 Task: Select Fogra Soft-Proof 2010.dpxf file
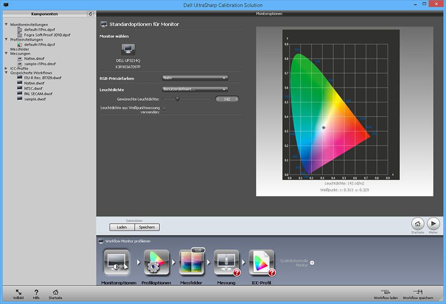tap(47, 35)
